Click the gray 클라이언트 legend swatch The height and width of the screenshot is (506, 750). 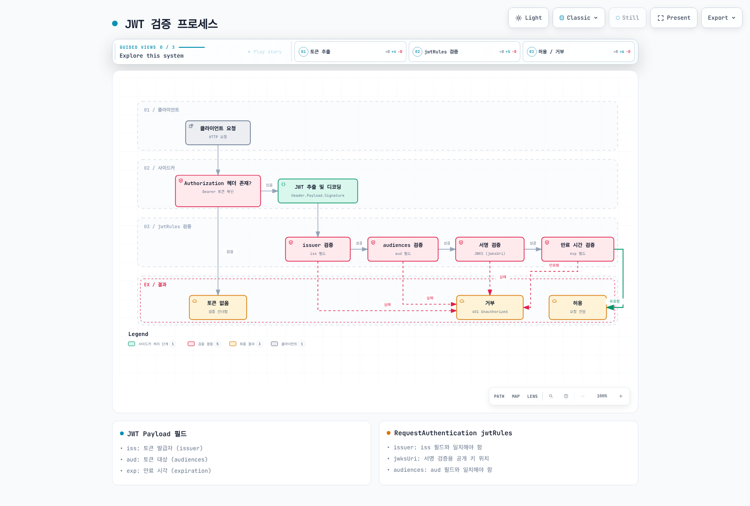pyautogui.click(x=275, y=344)
